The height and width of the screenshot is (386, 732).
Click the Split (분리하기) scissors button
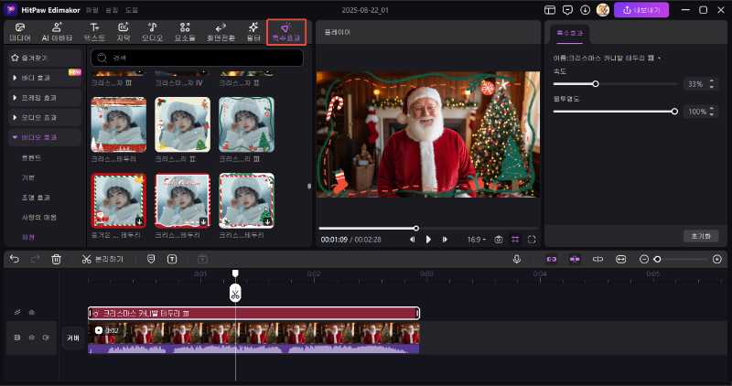(102, 259)
